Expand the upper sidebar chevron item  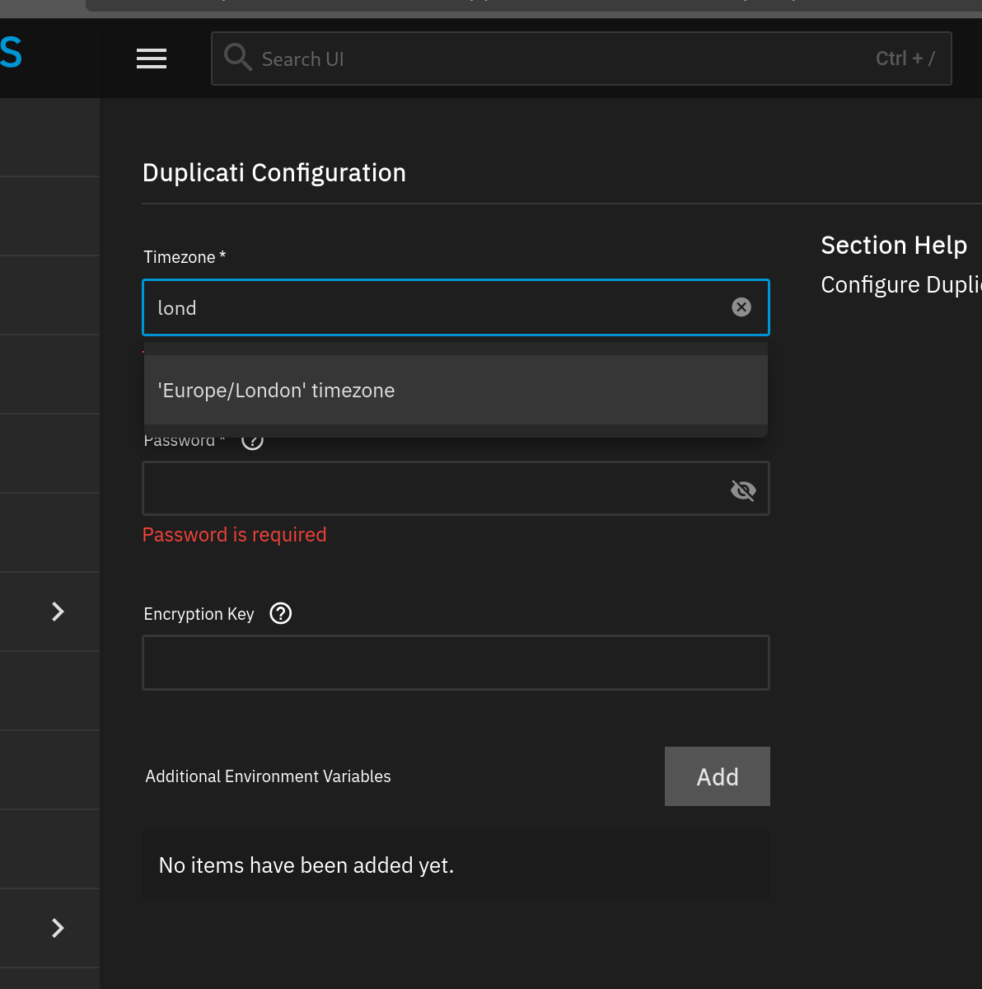click(58, 612)
